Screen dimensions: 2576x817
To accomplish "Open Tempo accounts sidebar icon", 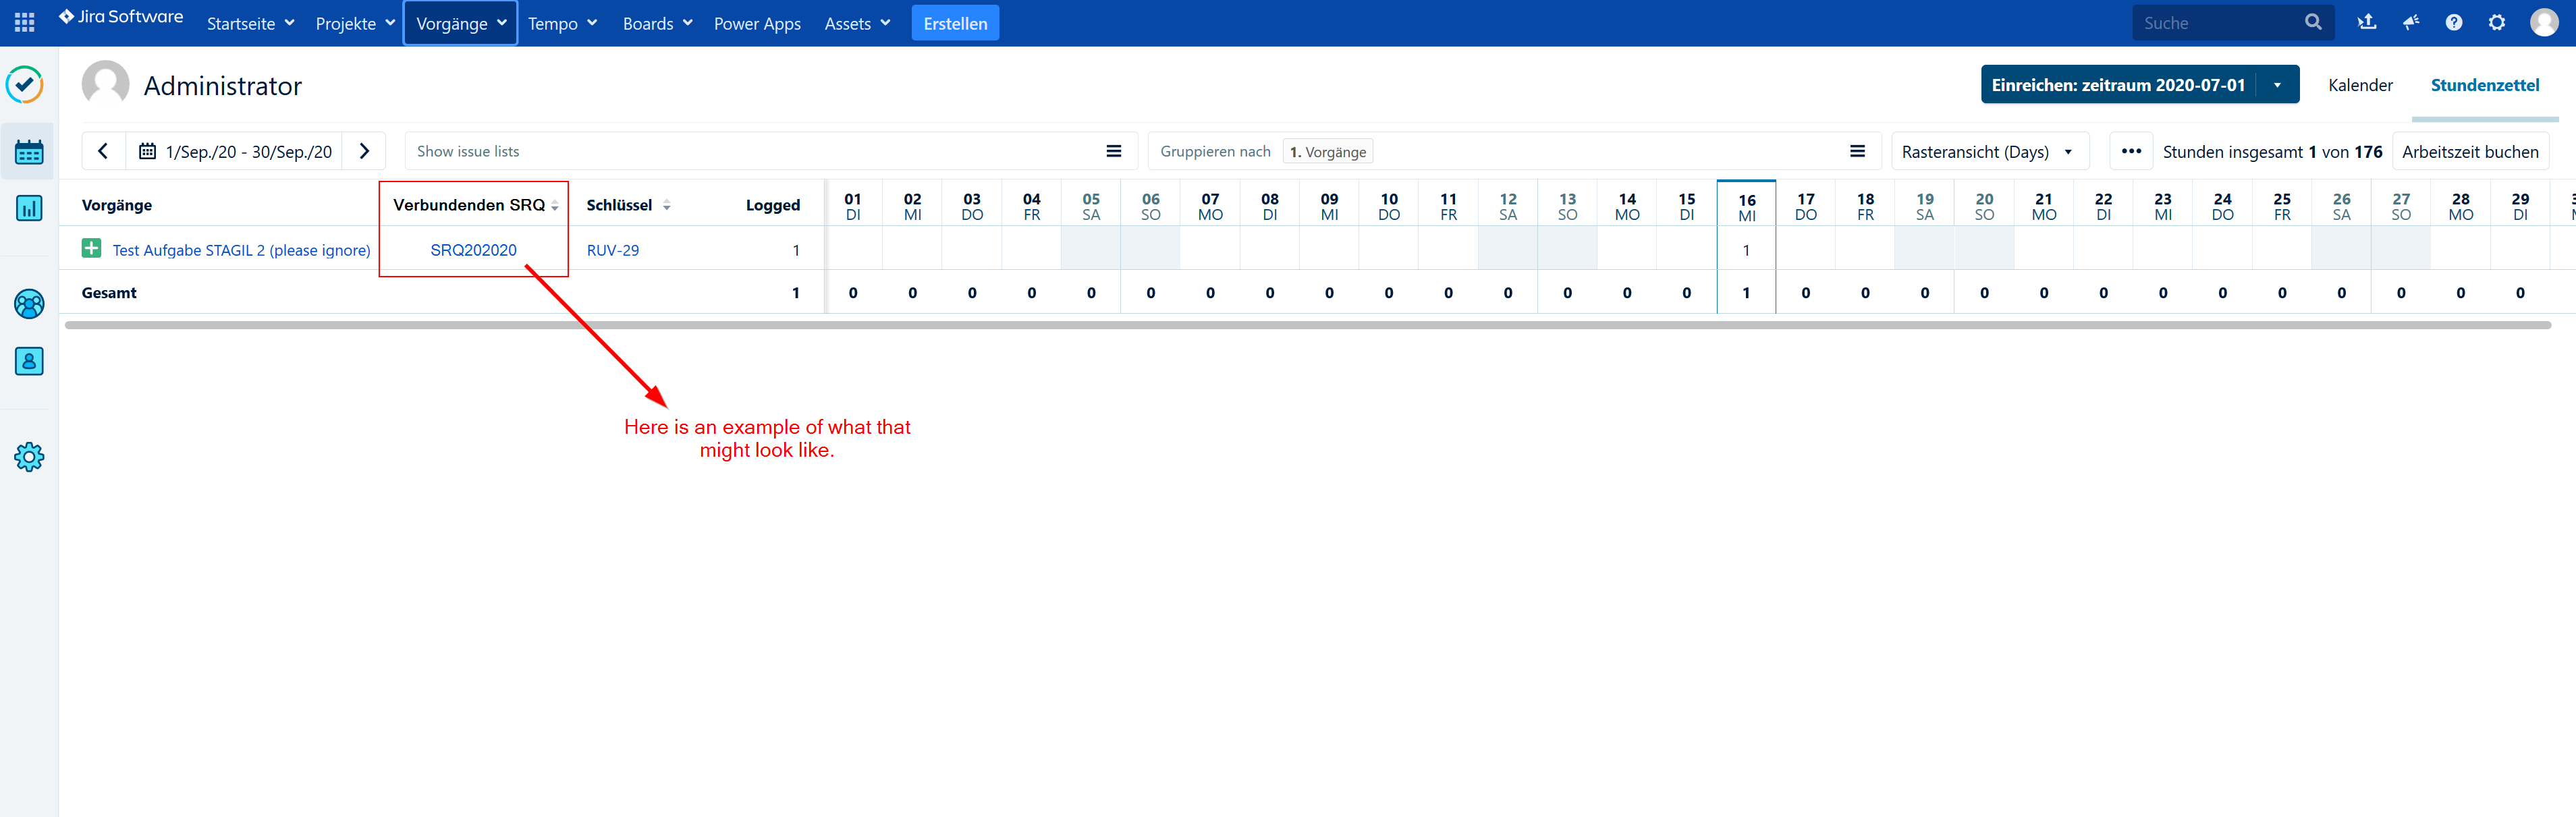I will pyautogui.click(x=29, y=361).
